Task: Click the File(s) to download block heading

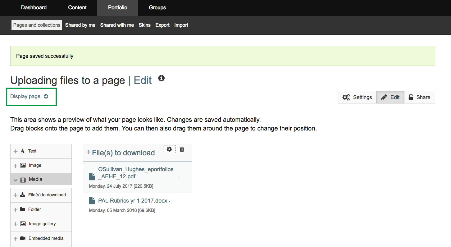Action: pos(123,153)
